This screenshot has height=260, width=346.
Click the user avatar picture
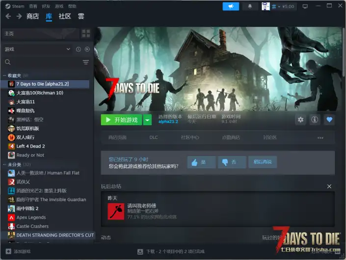pyautogui.click(x=266, y=6)
